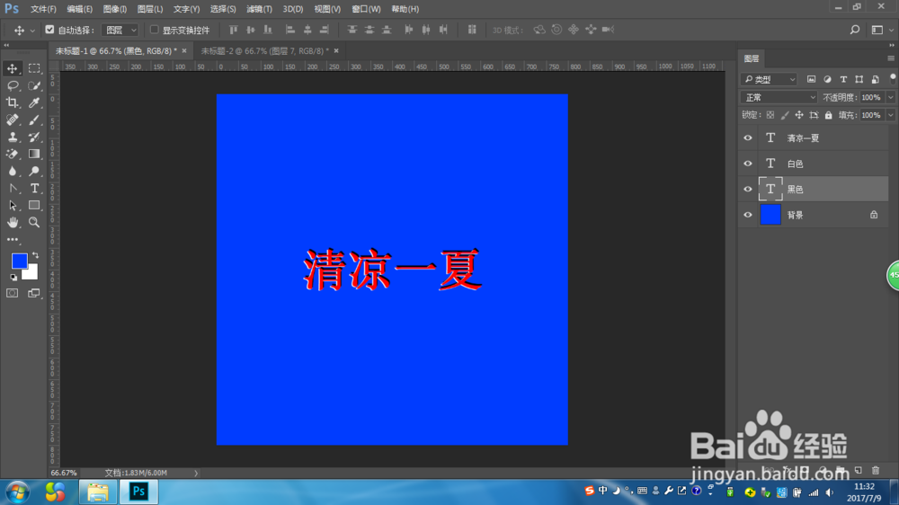This screenshot has width=899, height=505.
Task: Open the 图像(I) menu
Action: coord(115,9)
